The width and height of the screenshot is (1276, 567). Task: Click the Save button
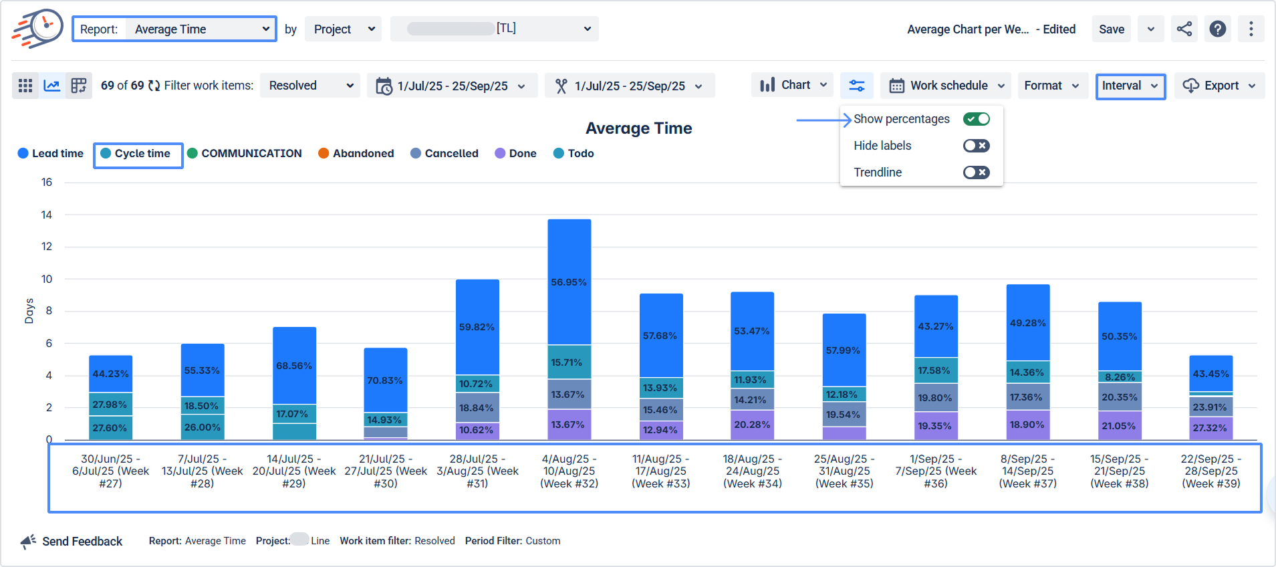pos(1112,29)
